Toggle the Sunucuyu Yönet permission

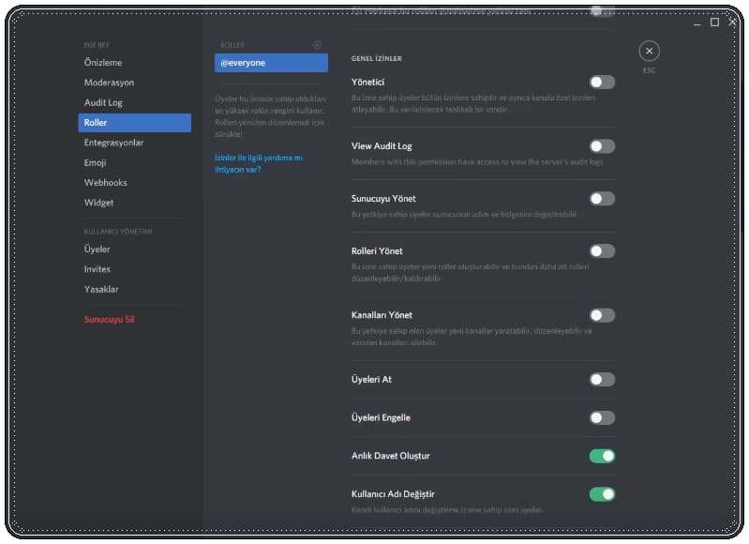point(602,199)
